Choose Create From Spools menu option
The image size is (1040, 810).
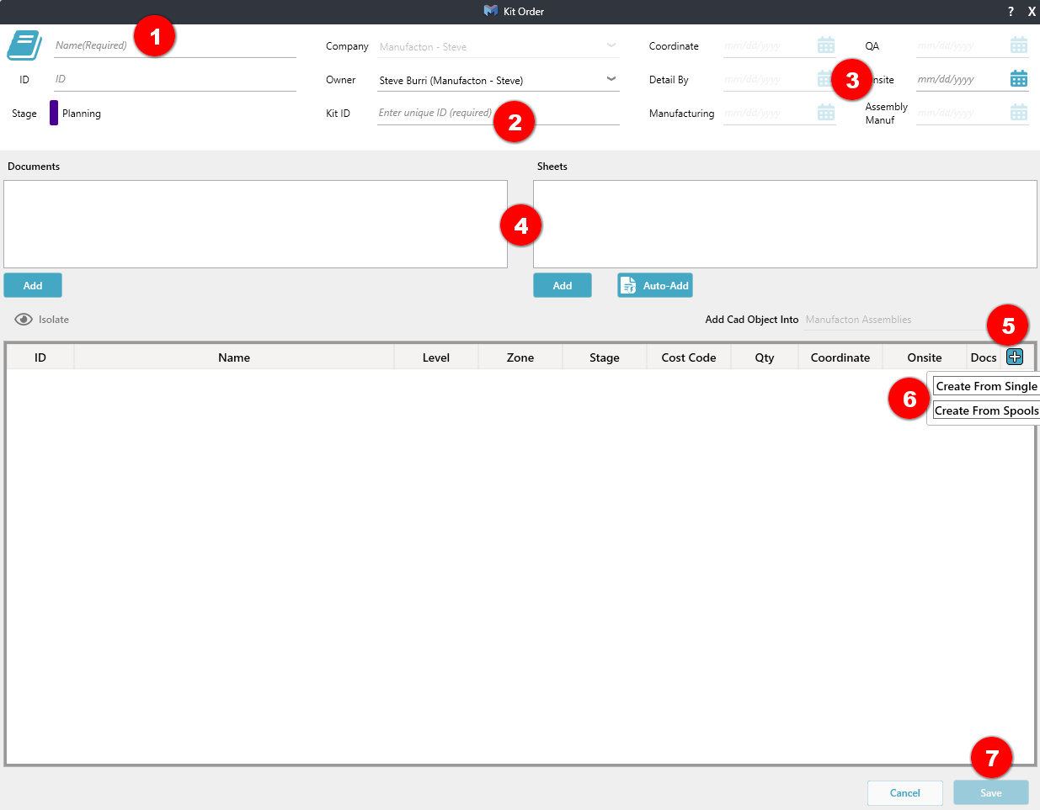tap(986, 410)
